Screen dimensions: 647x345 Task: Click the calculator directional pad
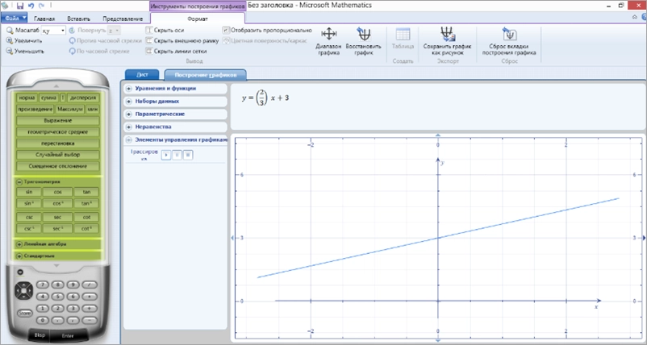coord(24,291)
